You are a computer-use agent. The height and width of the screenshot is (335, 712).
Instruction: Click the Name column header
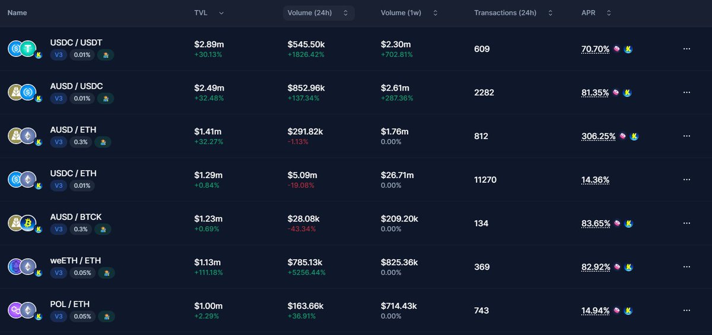click(17, 13)
